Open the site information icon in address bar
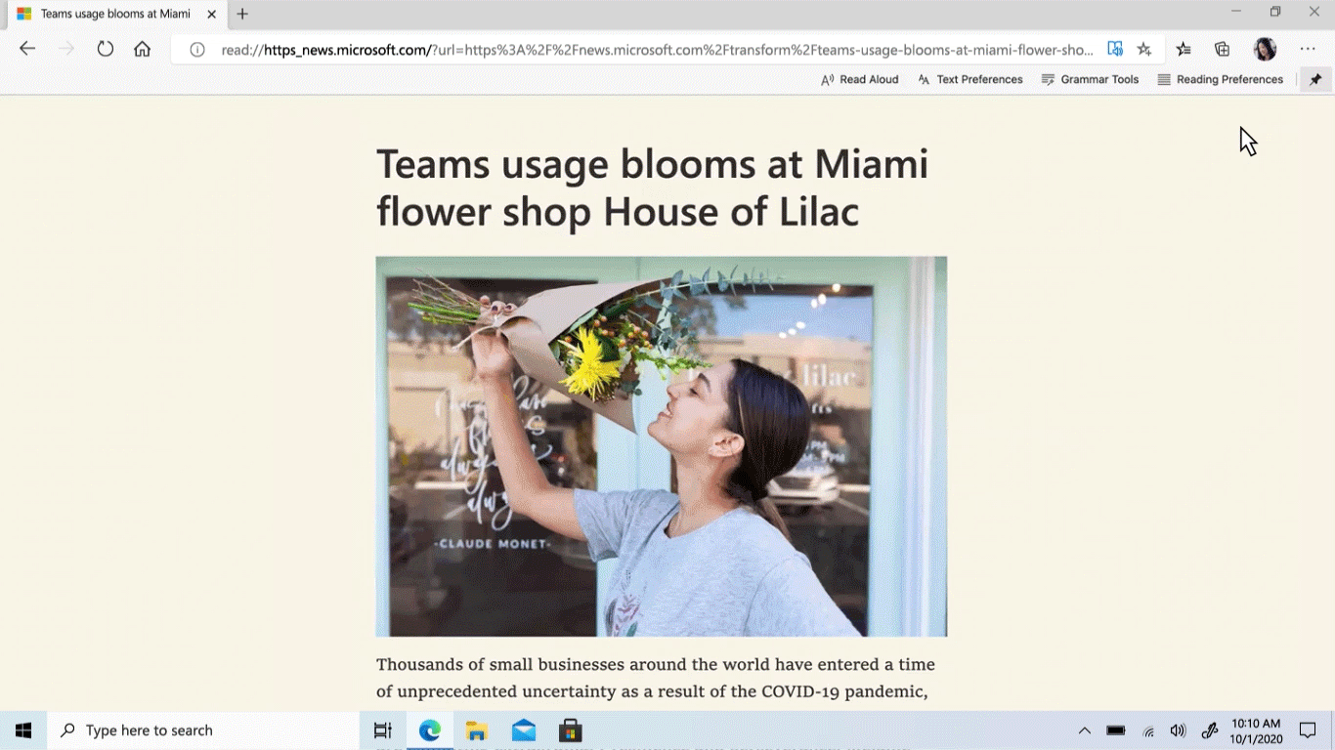This screenshot has height=750, width=1335. click(x=196, y=48)
